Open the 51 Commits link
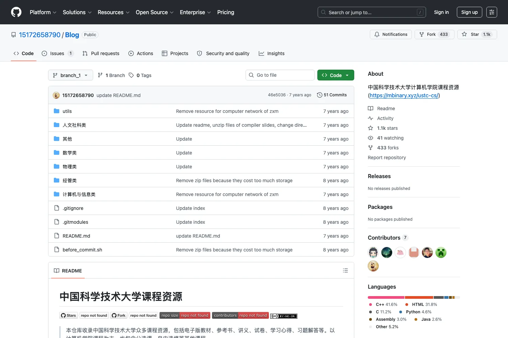Image resolution: width=508 pixels, height=338 pixels. click(332, 95)
